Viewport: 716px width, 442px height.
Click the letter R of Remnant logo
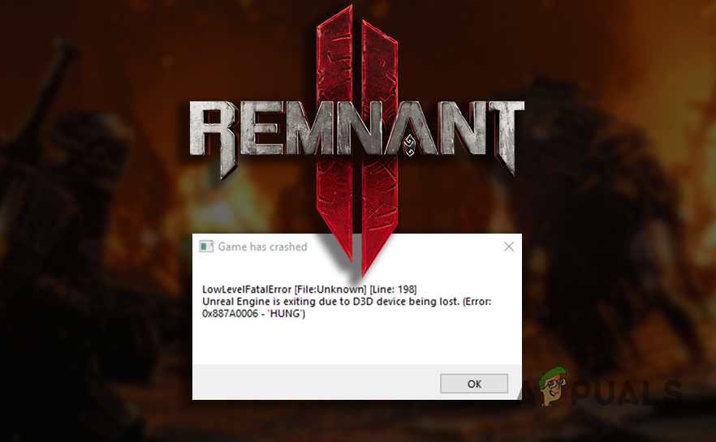coord(214,137)
